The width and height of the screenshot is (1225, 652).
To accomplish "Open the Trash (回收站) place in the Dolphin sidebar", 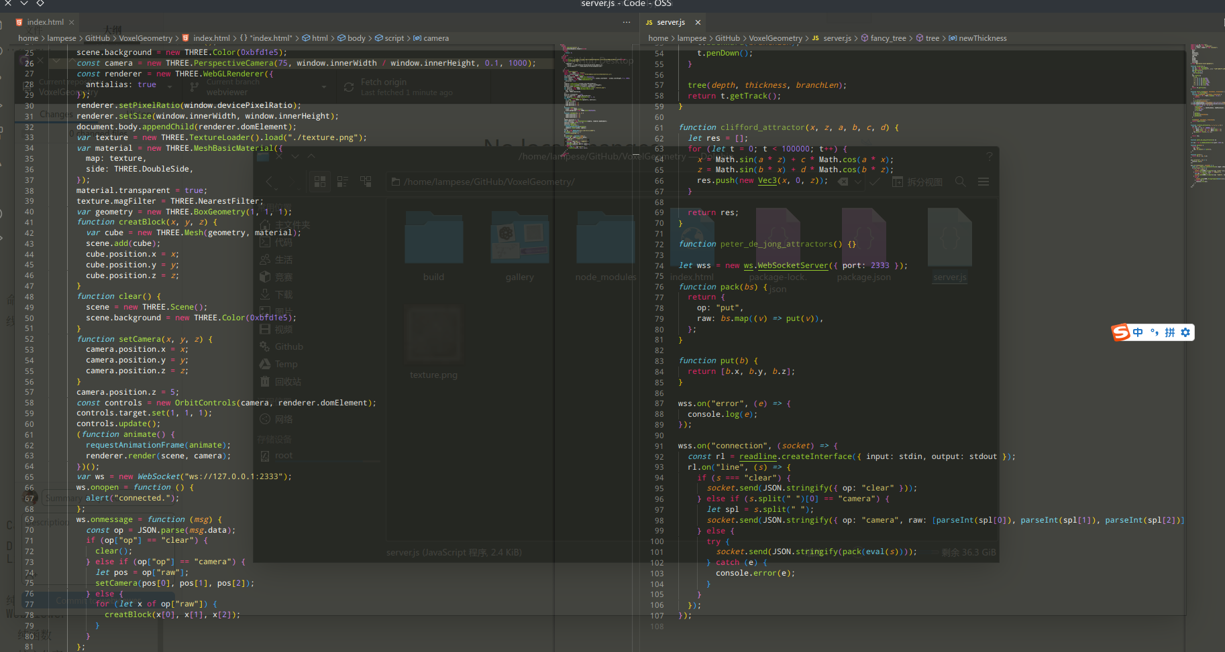I will coord(281,381).
